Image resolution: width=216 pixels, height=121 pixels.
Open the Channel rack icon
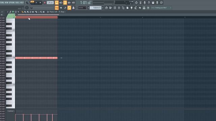[x=115, y=8]
